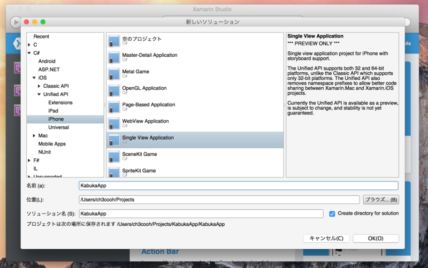Click the SpriteKit Game template icon
The image size is (428, 268).
[x=114, y=172]
